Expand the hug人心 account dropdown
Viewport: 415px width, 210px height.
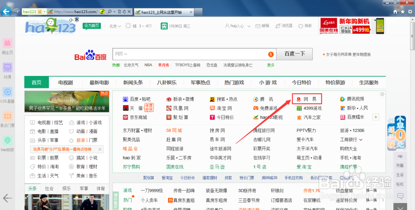pyautogui.click(x=249, y=26)
